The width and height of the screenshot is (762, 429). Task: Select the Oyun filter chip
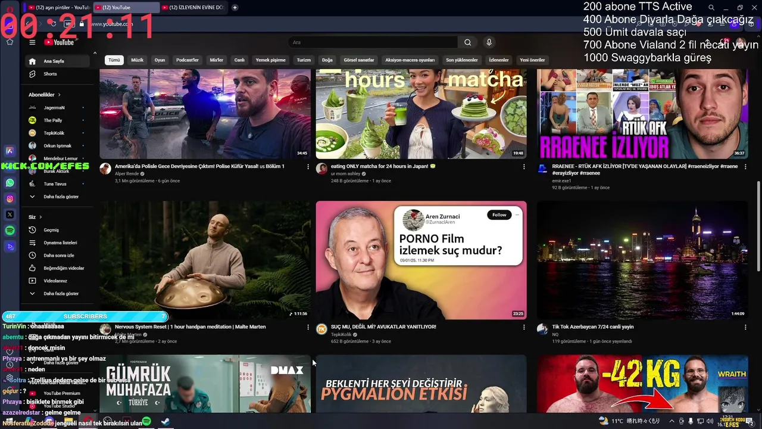tap(160, 60)
